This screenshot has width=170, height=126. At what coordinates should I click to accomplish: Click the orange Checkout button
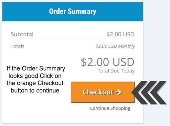103,92
